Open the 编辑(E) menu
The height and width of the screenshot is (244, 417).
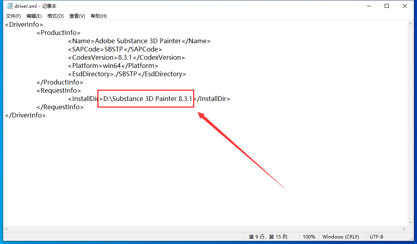34,16
